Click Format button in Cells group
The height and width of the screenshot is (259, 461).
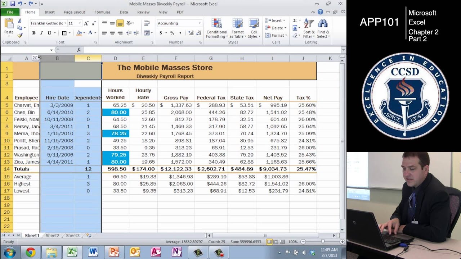click(x=277, y=35)
